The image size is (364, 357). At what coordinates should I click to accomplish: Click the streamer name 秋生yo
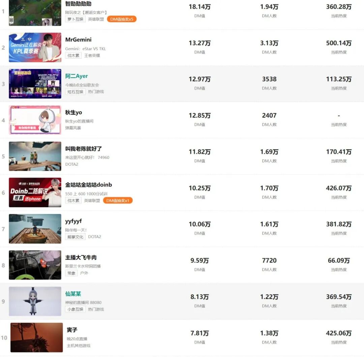click(x=73, y=112)
